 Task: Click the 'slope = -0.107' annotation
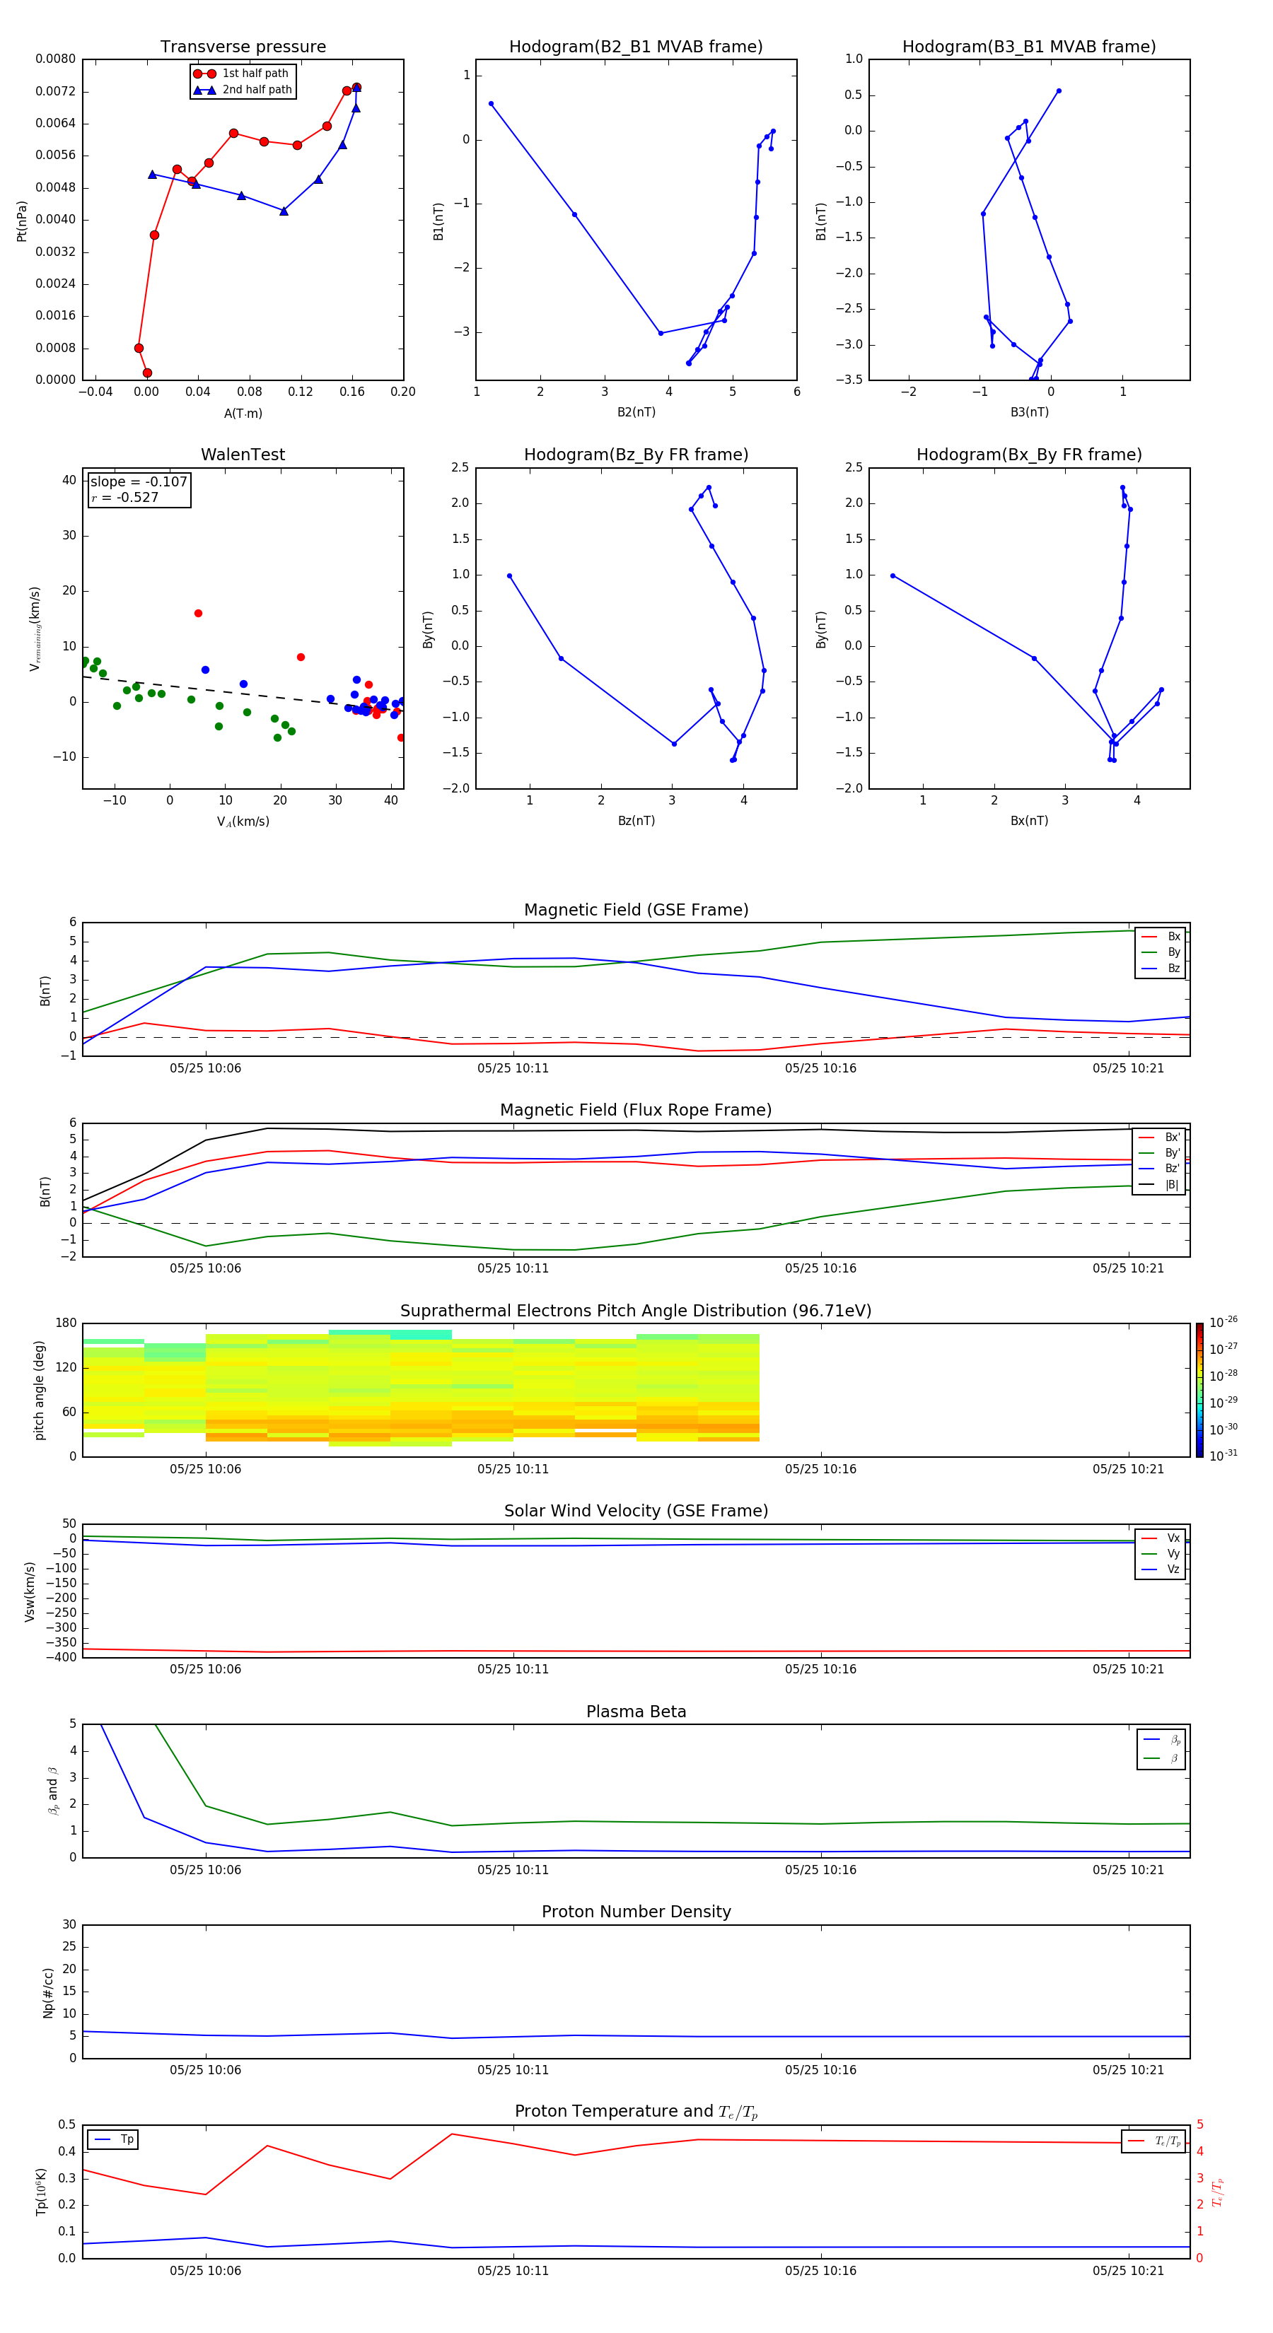[x=139, y=482]
